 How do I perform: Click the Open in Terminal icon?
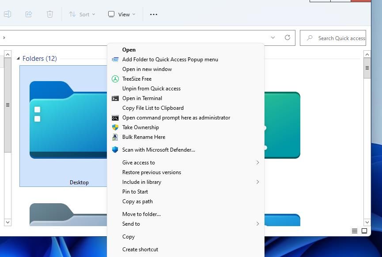tap(115, 98)
